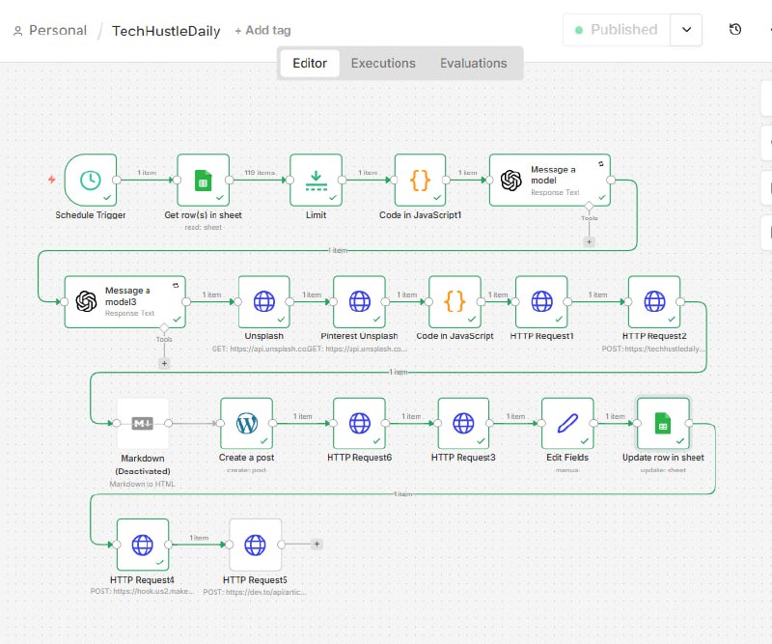
Task: Select the HTTP Request4 node
Action: (x=143, y=545)
